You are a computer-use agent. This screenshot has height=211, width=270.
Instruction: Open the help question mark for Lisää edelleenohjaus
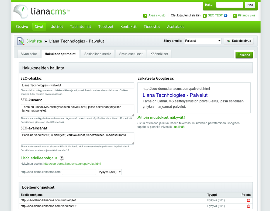62,158
